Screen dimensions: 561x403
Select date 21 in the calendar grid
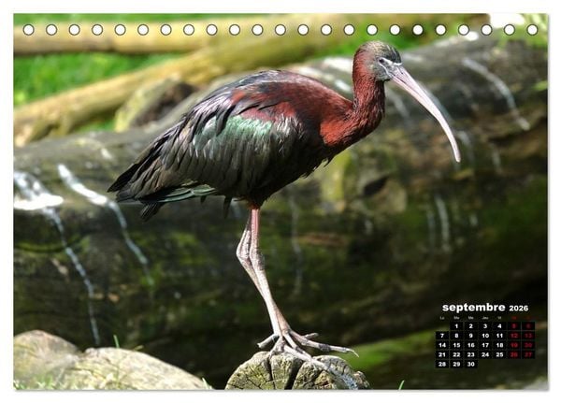(442, 354)
